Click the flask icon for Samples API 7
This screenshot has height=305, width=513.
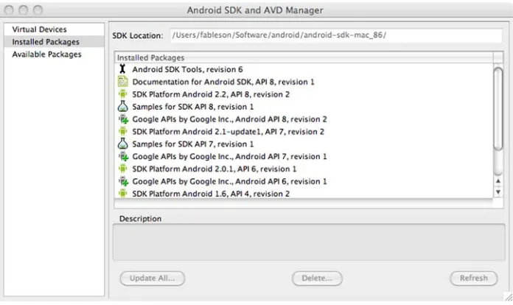pos(122,144)
